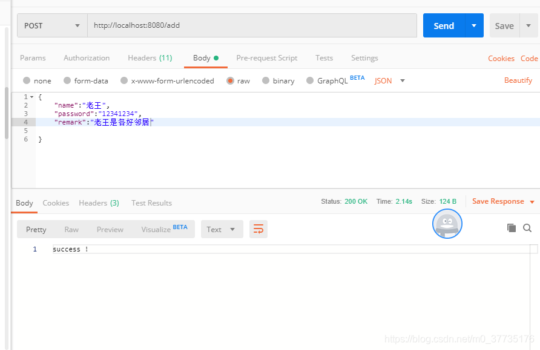Click the left panel vertical scrollbar

click(x=6, y=114)
